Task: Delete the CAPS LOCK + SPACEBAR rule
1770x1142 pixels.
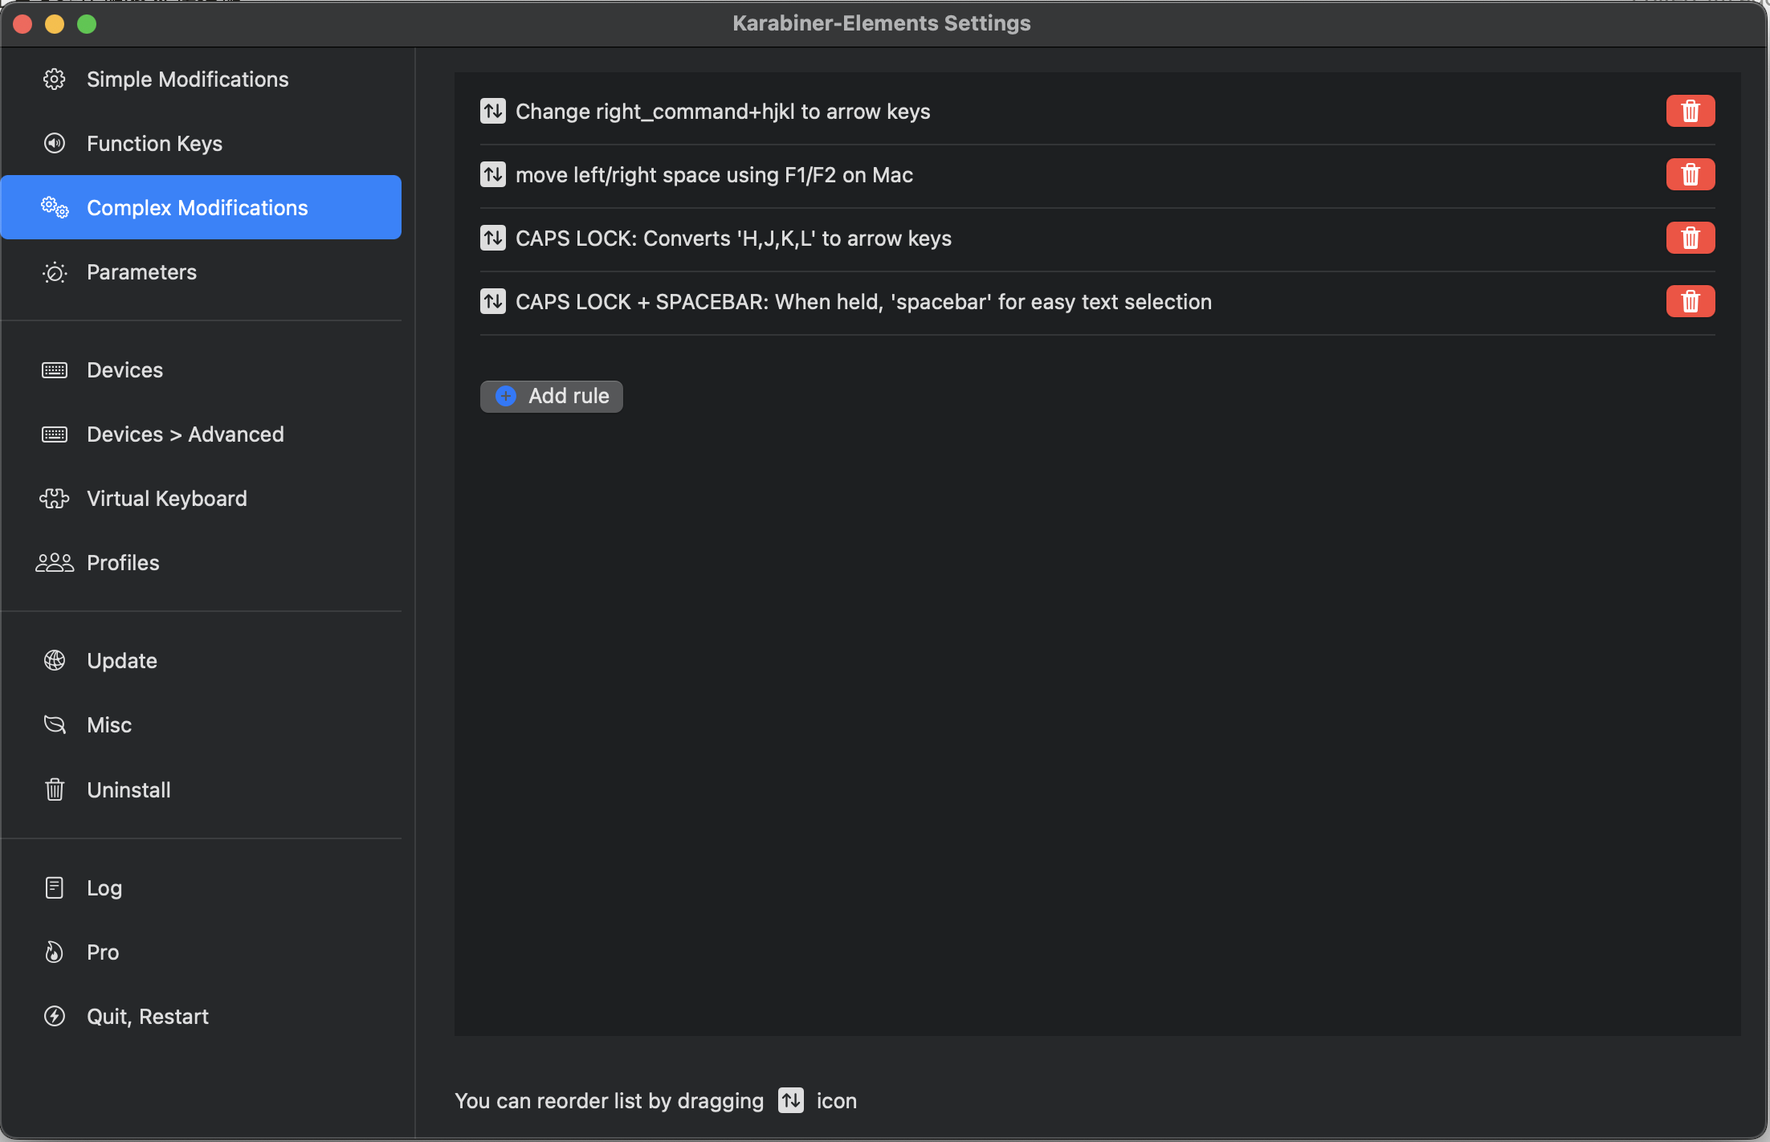Action: point(1690,301)
